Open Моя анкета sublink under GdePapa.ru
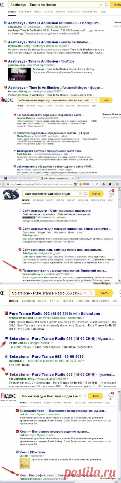The image size is (121, 483). (x=60, y=233)
